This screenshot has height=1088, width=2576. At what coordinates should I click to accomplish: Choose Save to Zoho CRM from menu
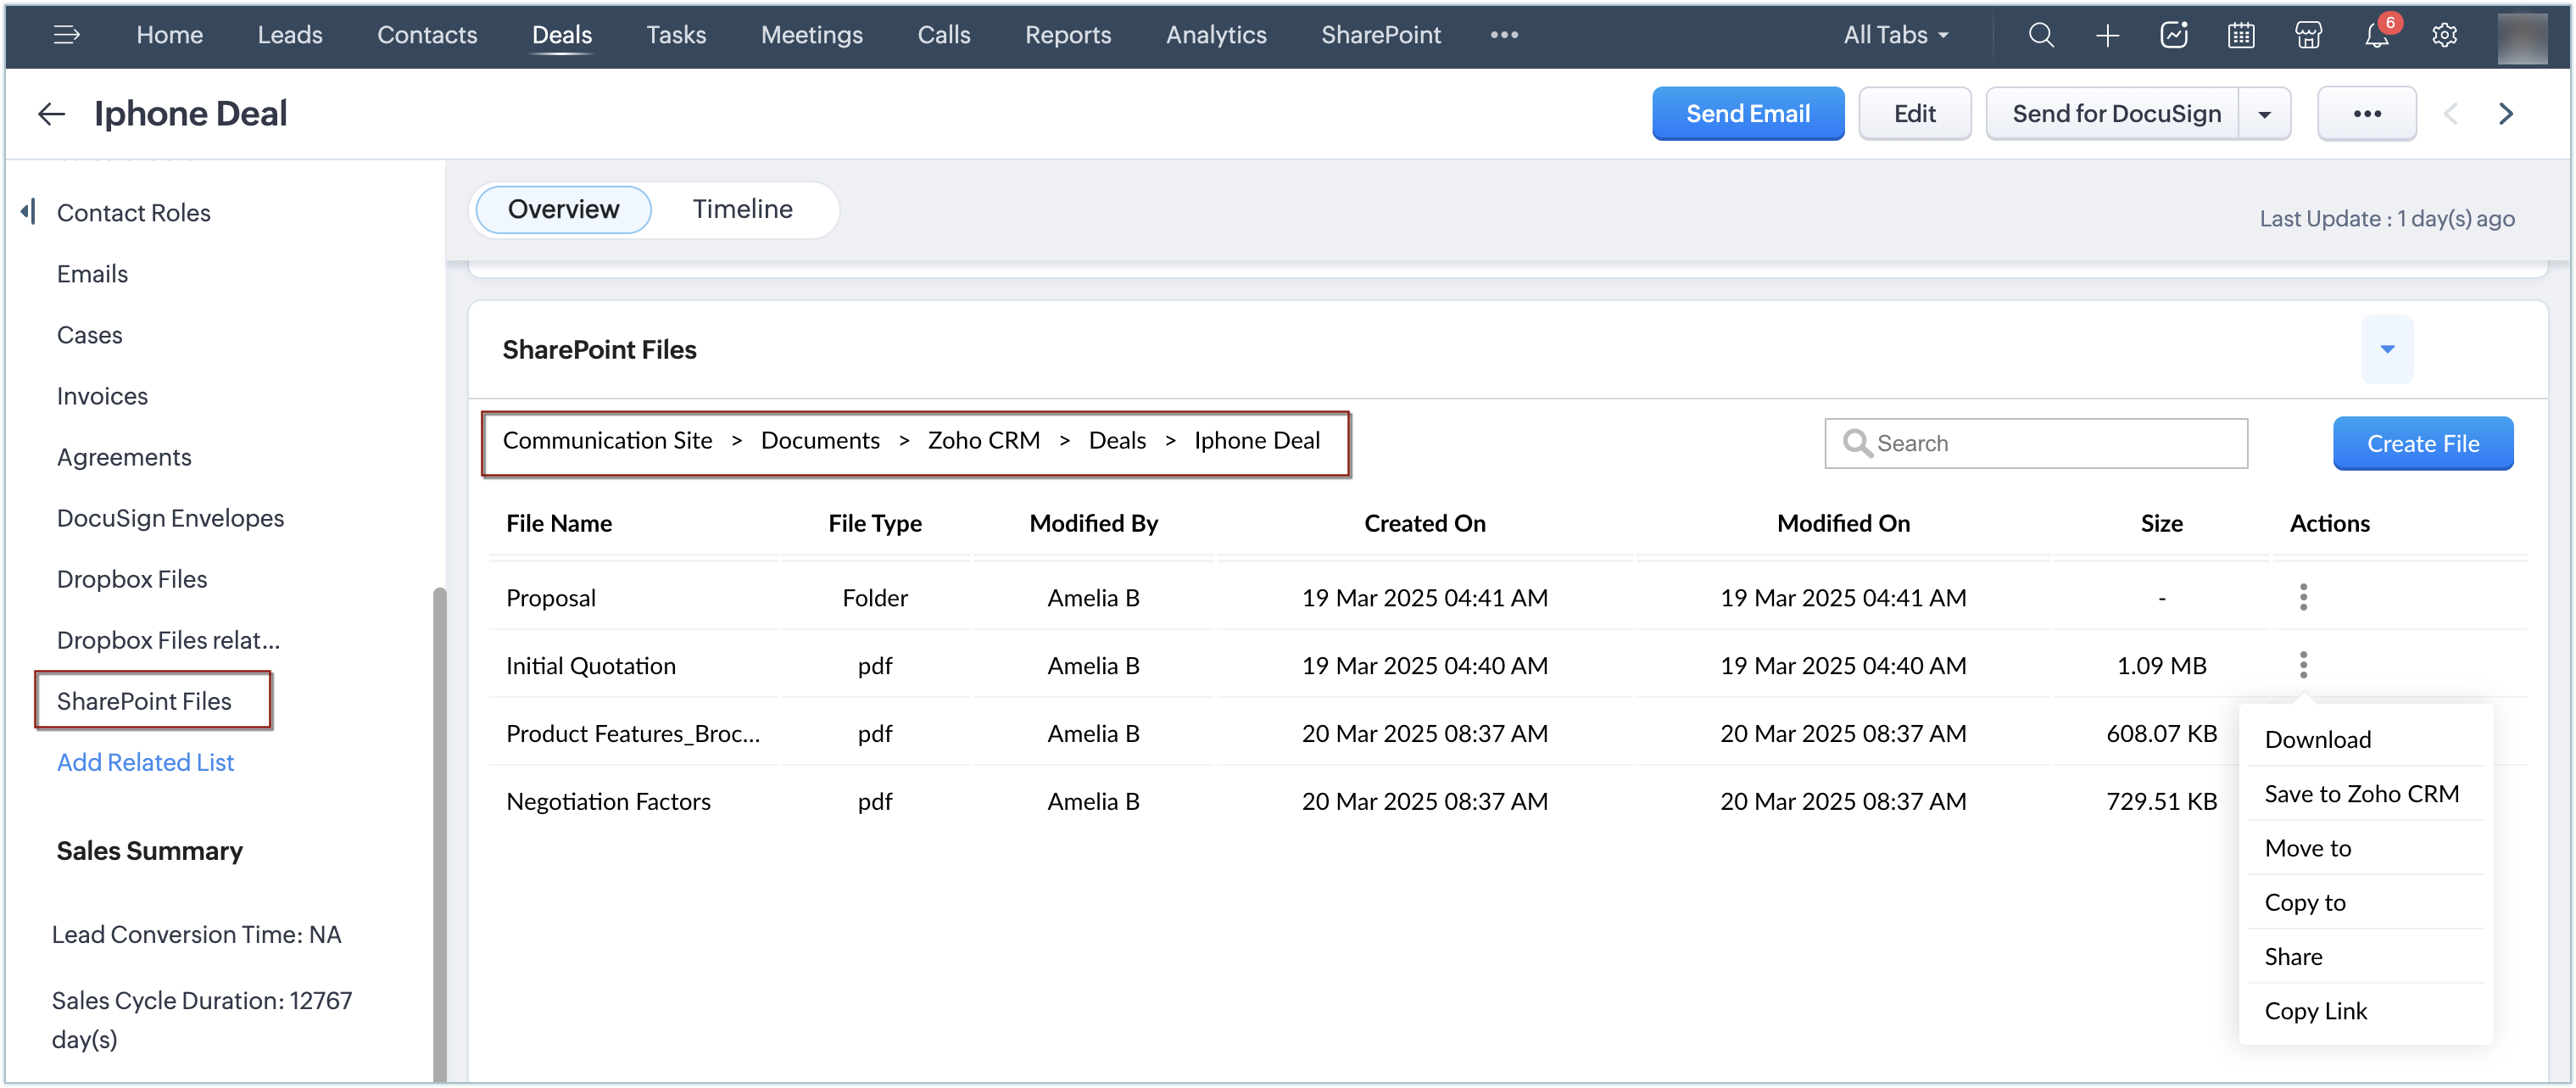tap(2361, 793)
